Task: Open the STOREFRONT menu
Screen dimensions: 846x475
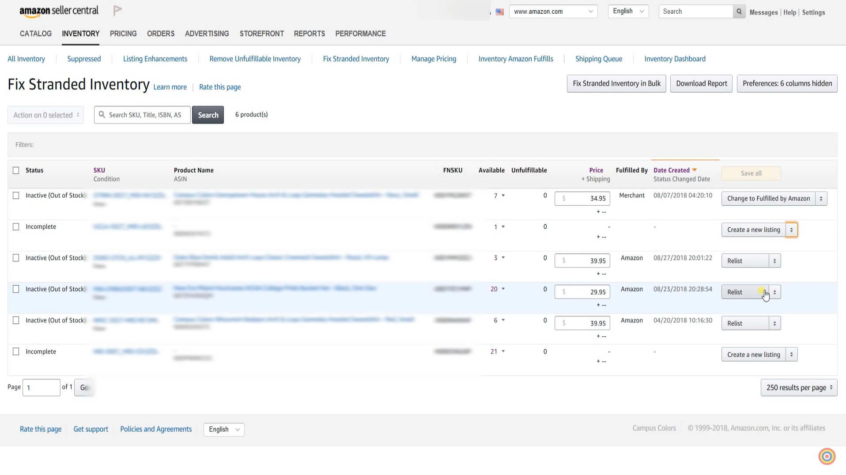Action: pos(262,34)
